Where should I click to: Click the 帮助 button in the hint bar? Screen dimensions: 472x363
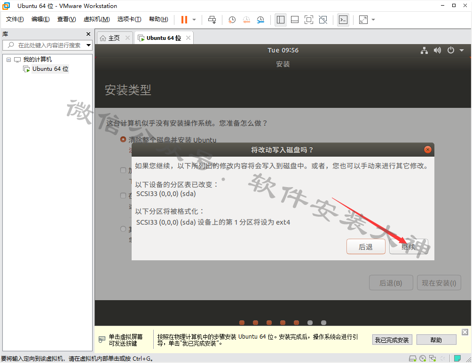tap(436, 340)
